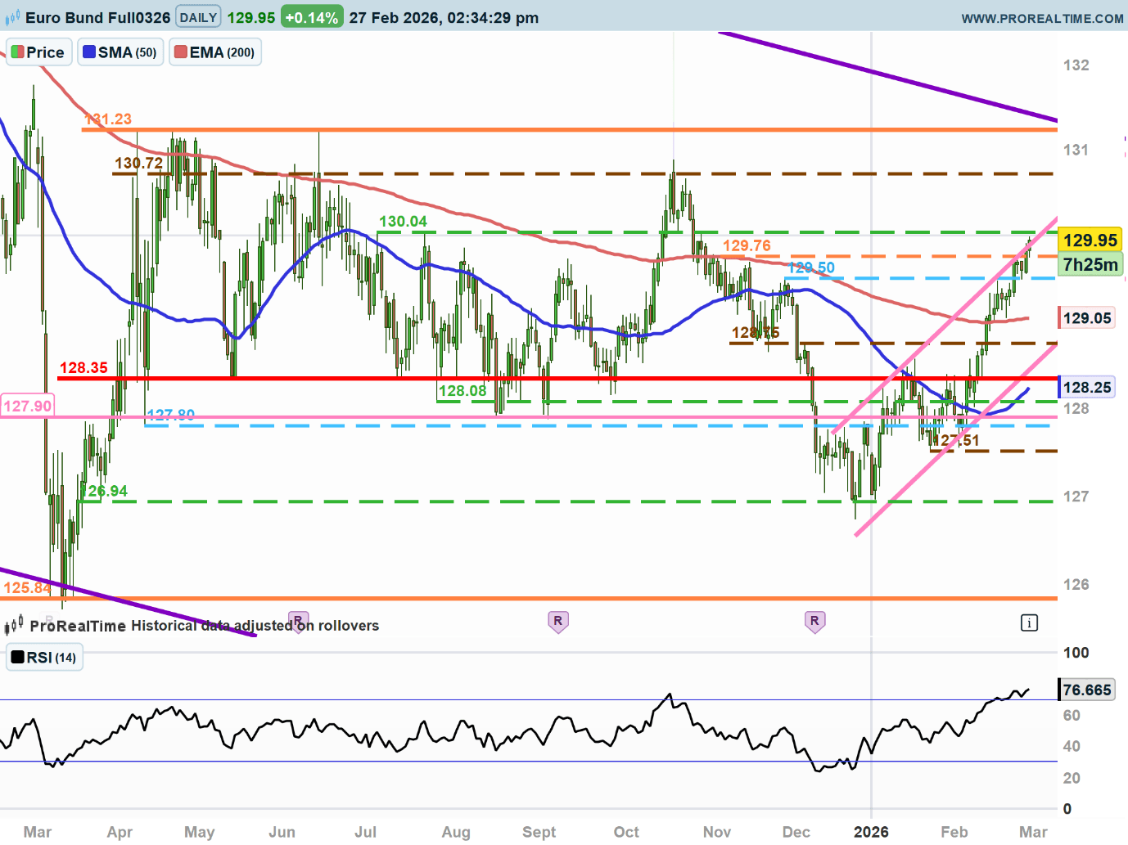Image resolution: width=1128 pixels, height=845 pixels.
Task: Click the rollover R marker near June
Action: 298,620
